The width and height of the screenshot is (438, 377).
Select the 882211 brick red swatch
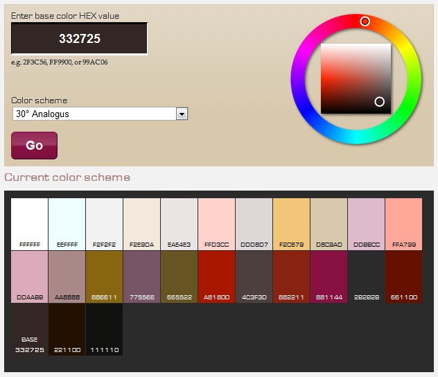[292, 277]
